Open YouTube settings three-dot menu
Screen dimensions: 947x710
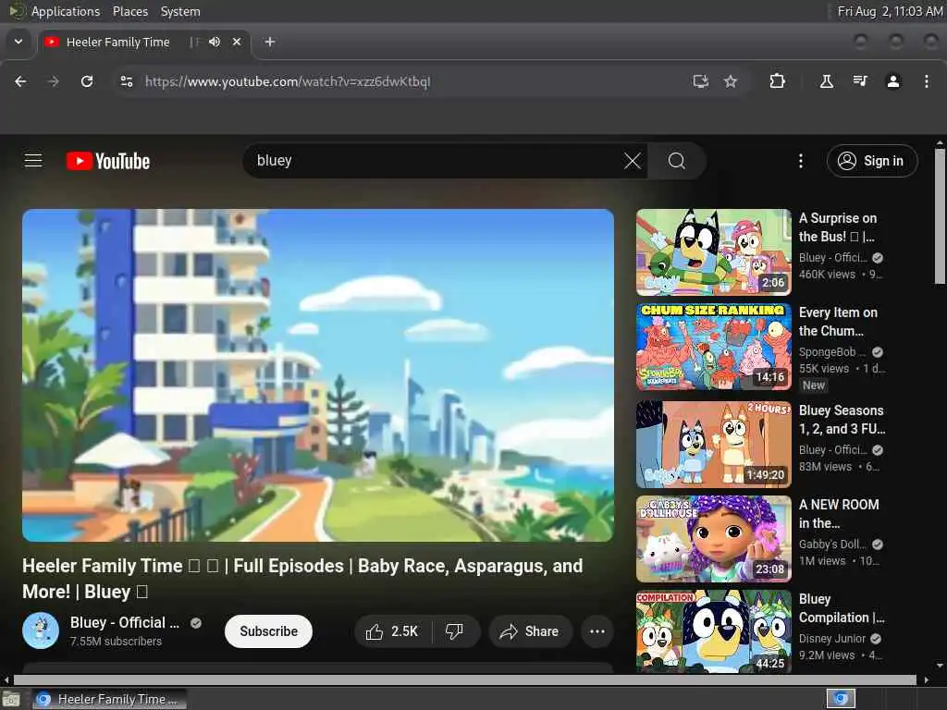tap(801, 161)
